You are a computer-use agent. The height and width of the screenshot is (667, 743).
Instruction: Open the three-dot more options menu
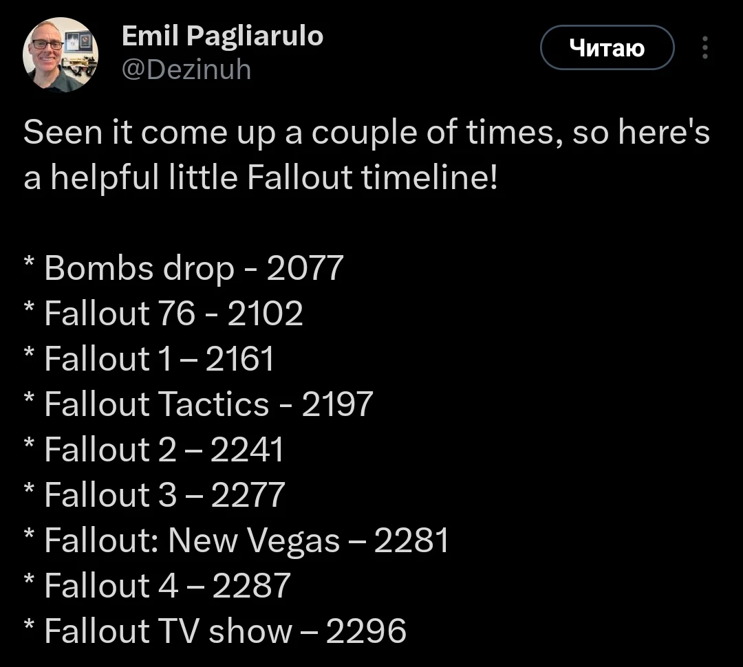point(705,47)
